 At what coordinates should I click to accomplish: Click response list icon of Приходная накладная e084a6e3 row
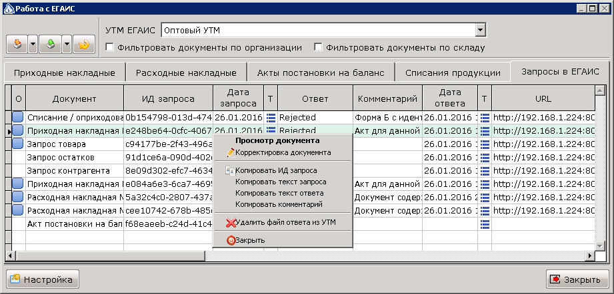click(x=485, y=184)
